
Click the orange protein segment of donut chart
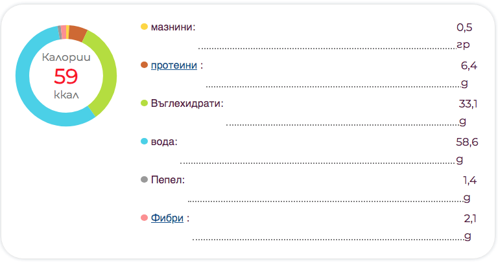tap(77, 32)
